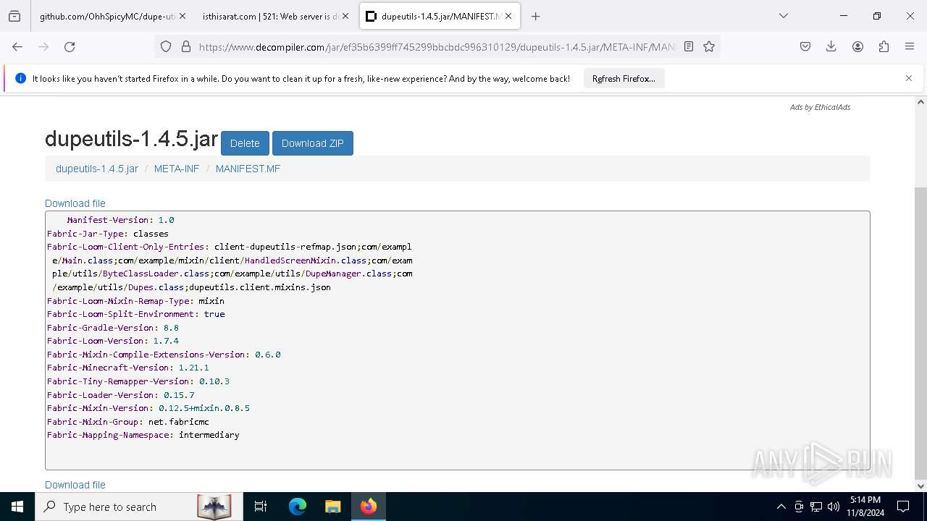This screenshot has height=521, width=927.
Task: Open Windows Start menu
Action: 17,507
